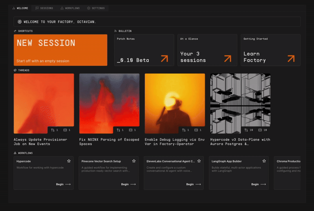Start a New Session
314x211 pixels.
[60, 50]
